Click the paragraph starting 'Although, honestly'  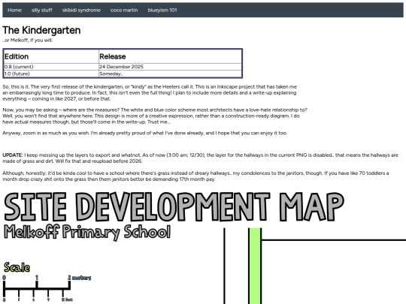click(195, 176)
